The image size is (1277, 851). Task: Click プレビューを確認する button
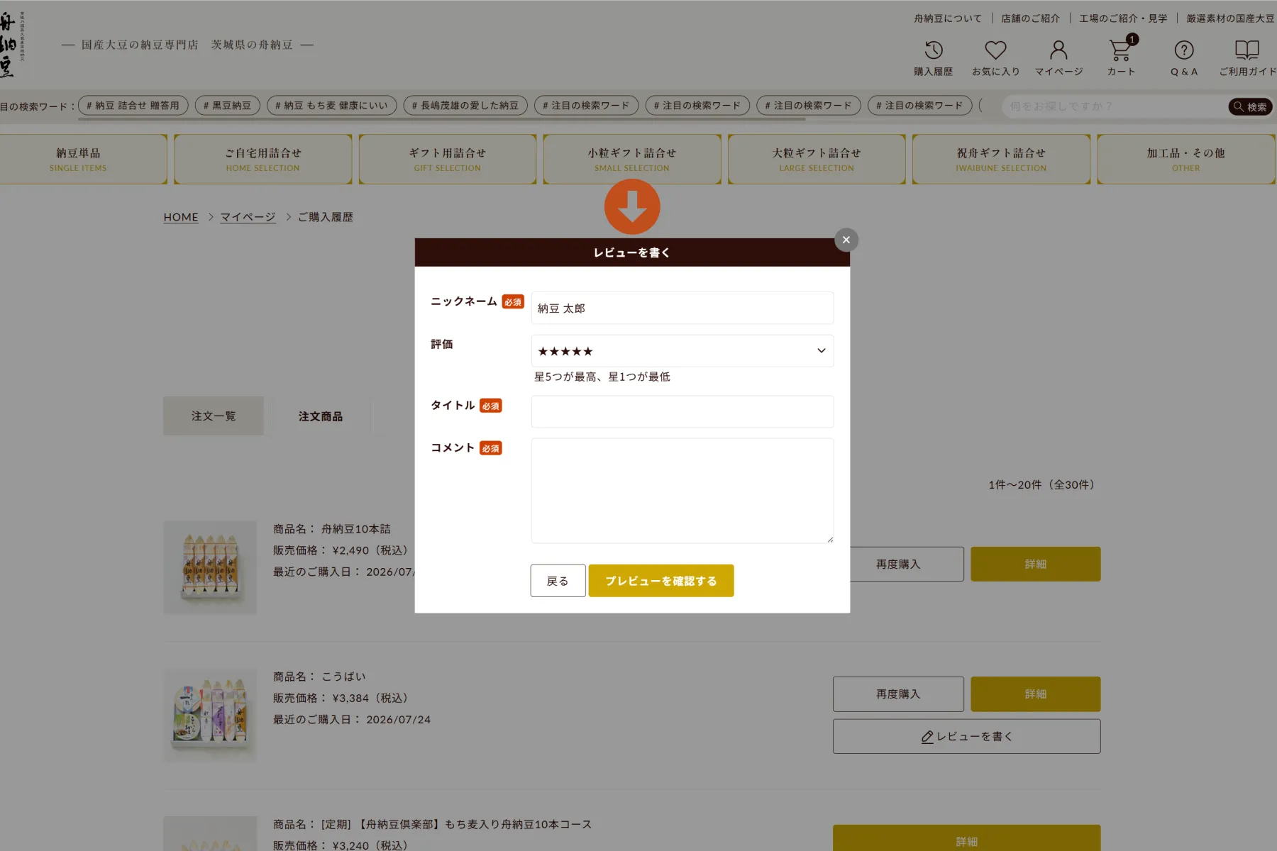click(661, 581)
